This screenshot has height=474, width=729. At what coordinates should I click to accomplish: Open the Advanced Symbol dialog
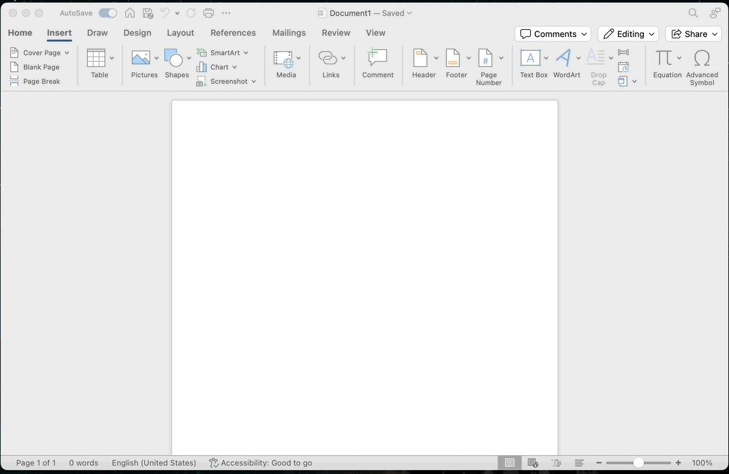702,67
